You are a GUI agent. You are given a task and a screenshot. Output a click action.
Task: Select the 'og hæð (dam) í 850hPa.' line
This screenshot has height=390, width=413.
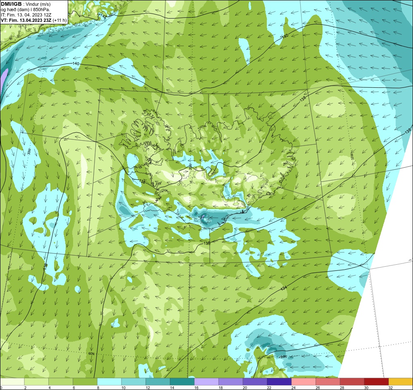tap(26, 10)
